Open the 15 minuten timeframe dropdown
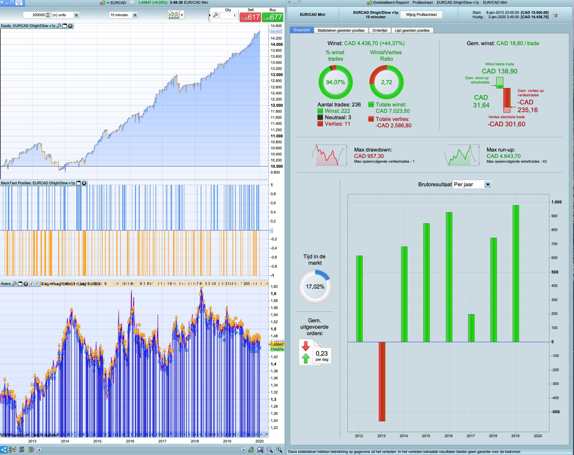Screen dimensions: 574x455 [135, 15]
